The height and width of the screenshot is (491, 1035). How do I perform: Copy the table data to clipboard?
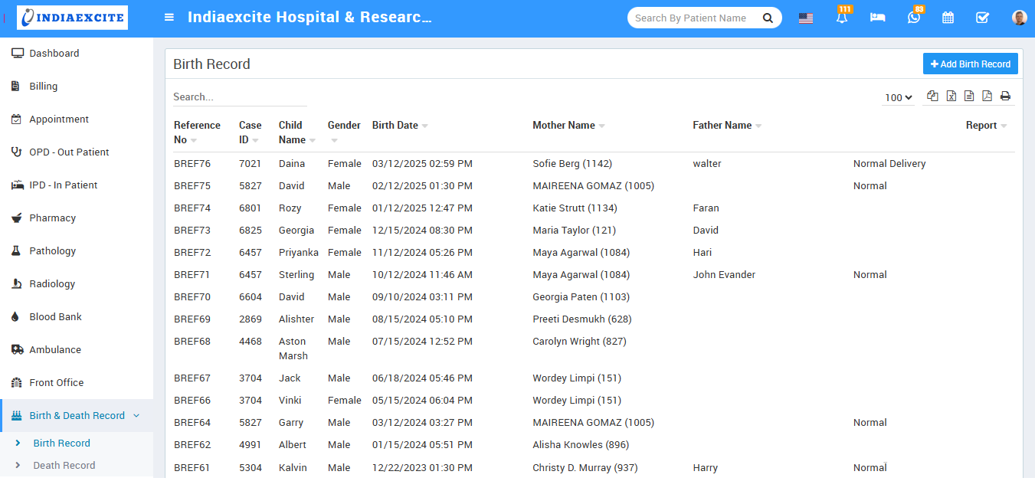pyautogui.click(x=932, y=96)
